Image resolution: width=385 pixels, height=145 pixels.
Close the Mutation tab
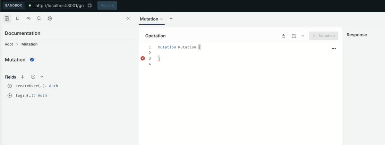pos(161,19)
